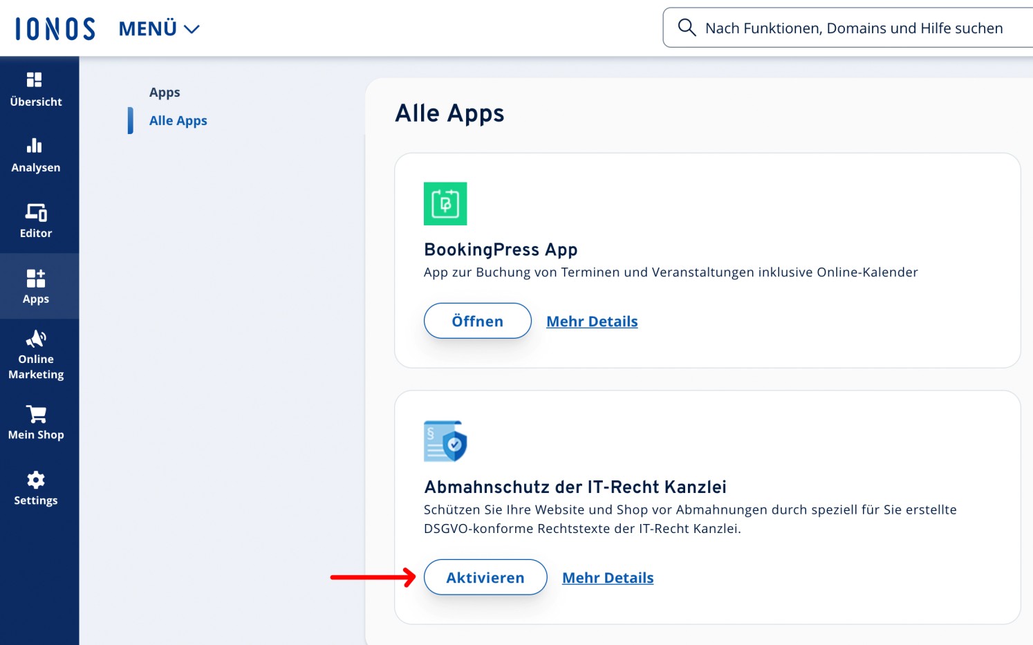This screenshot has height=645, width=1033.
Task: Click the BookingPress App title
Action: (501, 250)
